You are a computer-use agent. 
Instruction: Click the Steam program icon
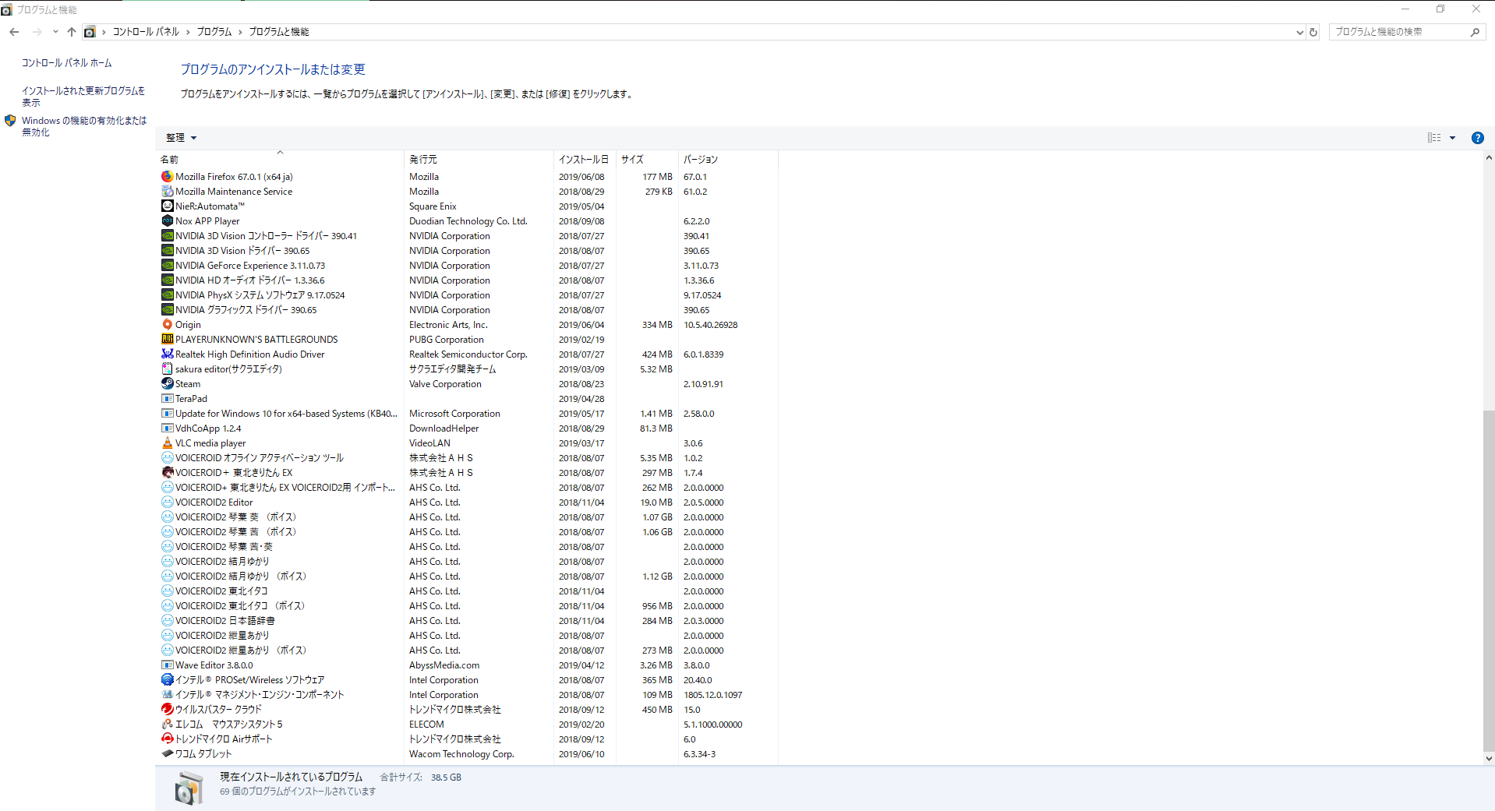167,384
